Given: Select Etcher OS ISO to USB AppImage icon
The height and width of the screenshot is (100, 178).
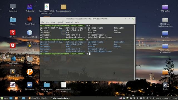Looking at the screenshot, I should (30, 46).
